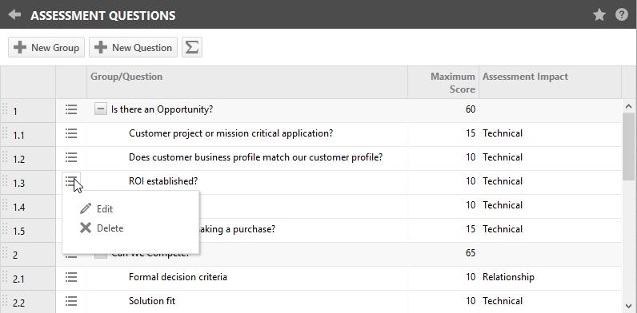This screenshot has width=637, height=313.
Task: Click drag handle of row 2.2
Action: (5, 301)
